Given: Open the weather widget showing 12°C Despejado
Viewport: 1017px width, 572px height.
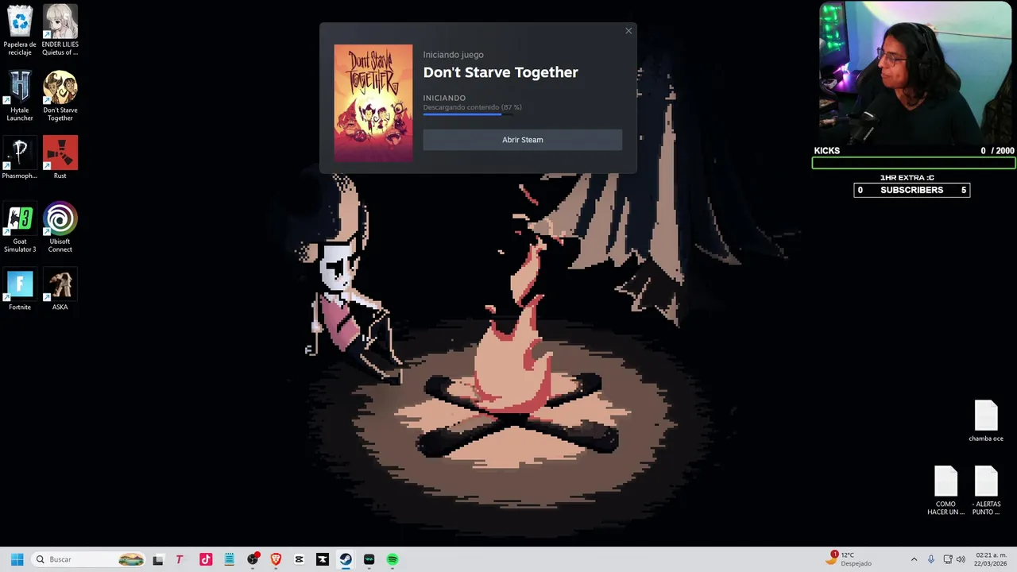Looking at the screenshot, I should tap(849, 559).
